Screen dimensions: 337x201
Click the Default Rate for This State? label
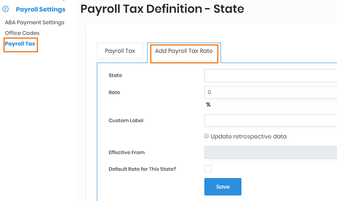142,169
